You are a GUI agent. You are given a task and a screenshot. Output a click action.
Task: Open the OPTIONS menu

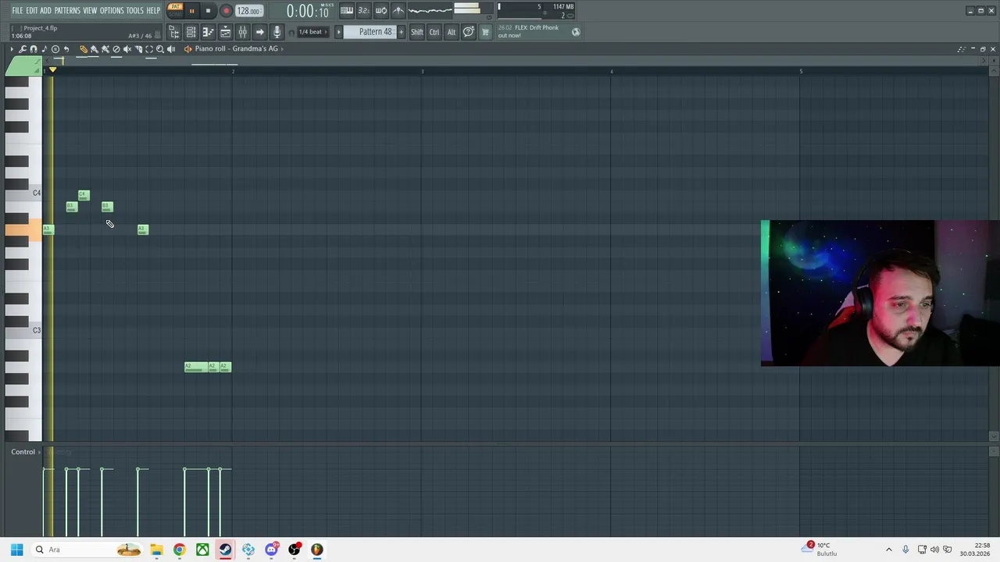click(112, 10)
